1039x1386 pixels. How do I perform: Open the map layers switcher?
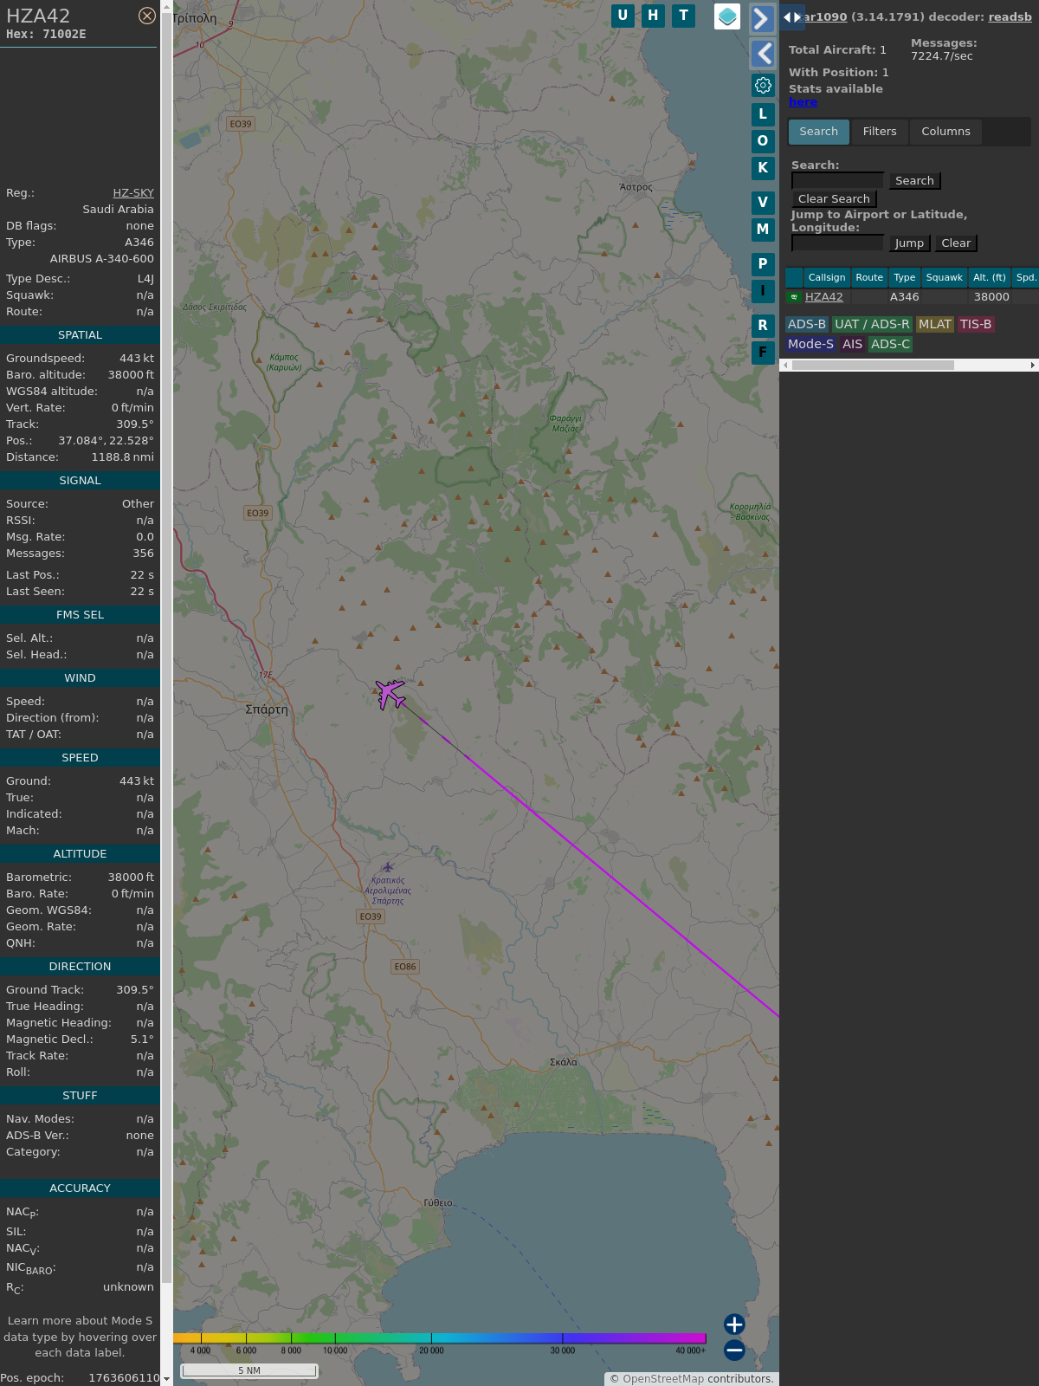point(727,16)
